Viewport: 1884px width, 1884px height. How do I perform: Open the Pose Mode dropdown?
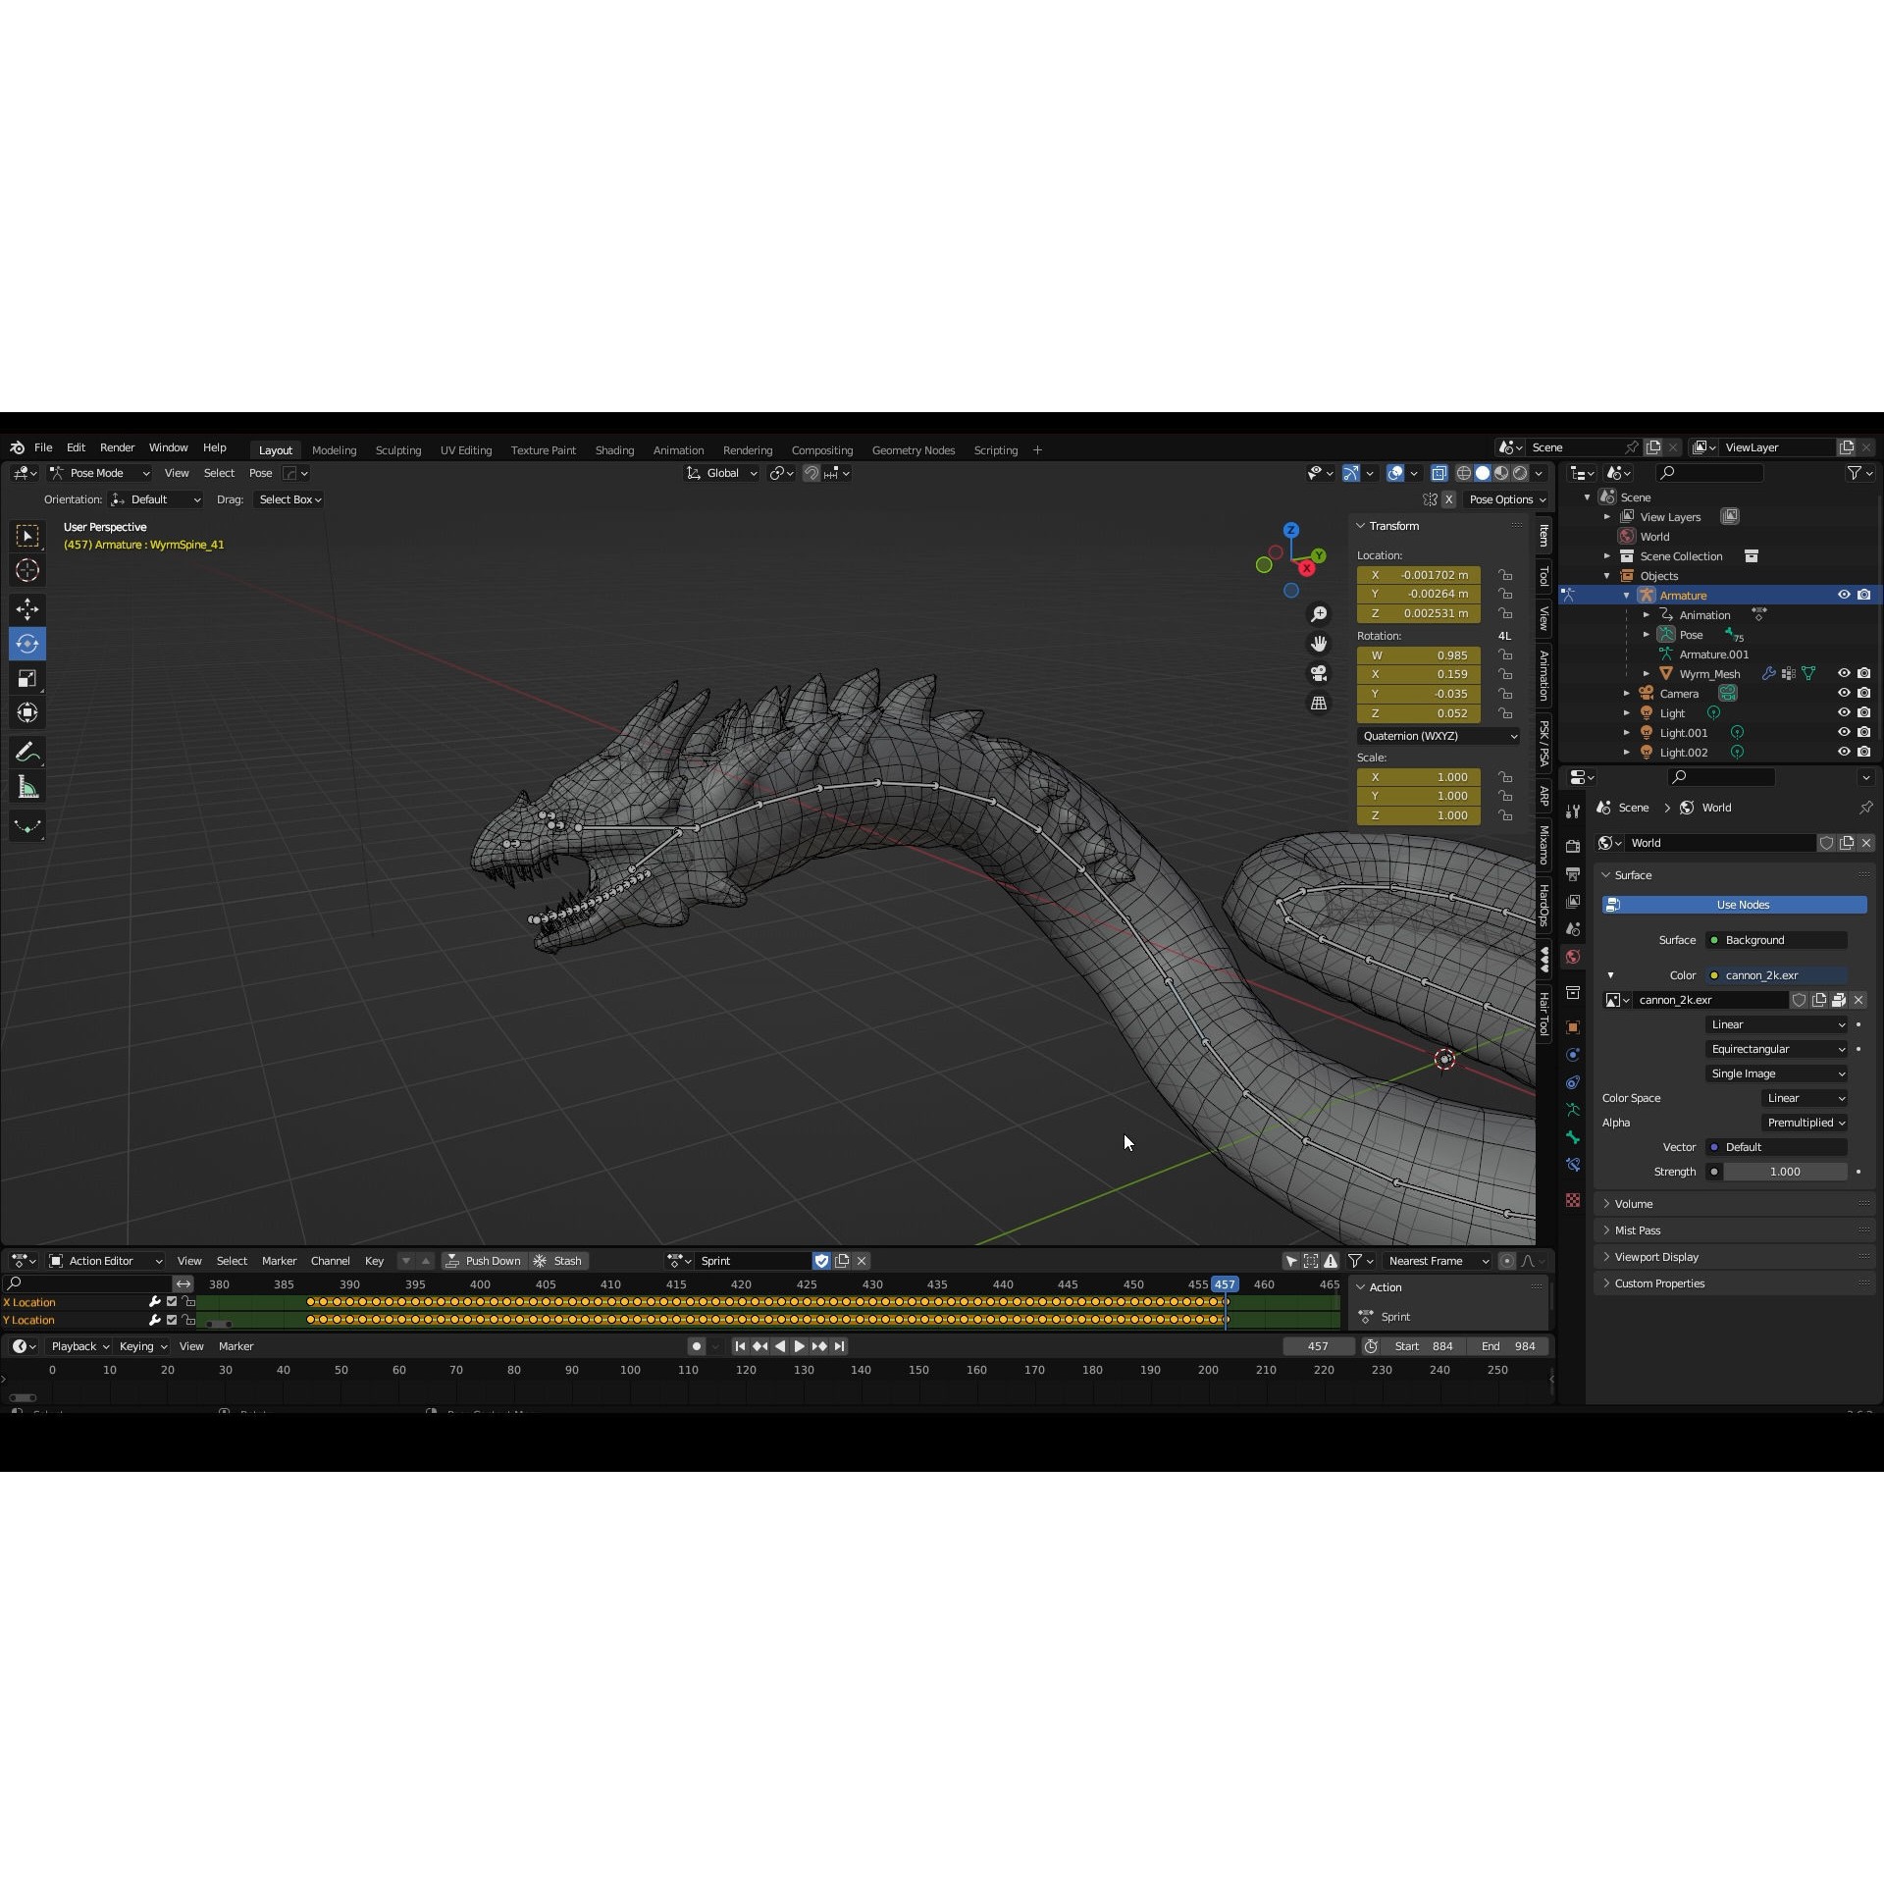[x=101, y=472]
